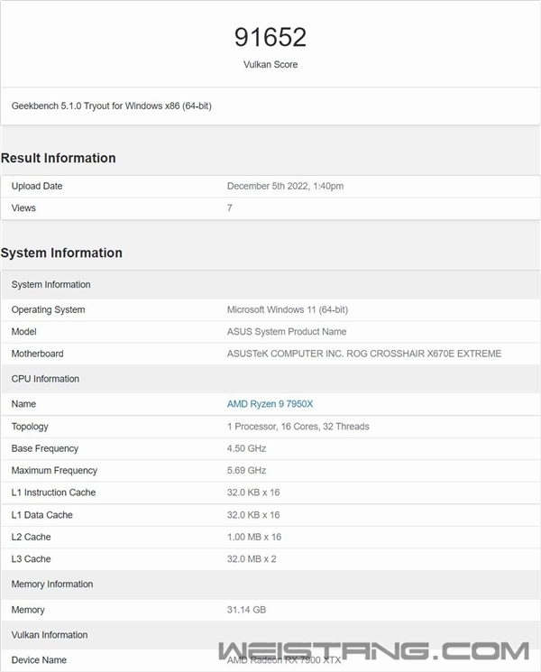This screenshot has height=672, width=541.
Task: Click the L1 Data Cache label
Action: (x=42, y=515)
